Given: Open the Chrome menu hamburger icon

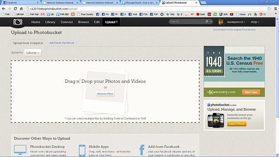Looking at the screenshot, I should click(x=276, y=9).
